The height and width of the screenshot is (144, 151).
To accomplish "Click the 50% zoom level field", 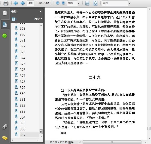I will click(x=72, y=3).
